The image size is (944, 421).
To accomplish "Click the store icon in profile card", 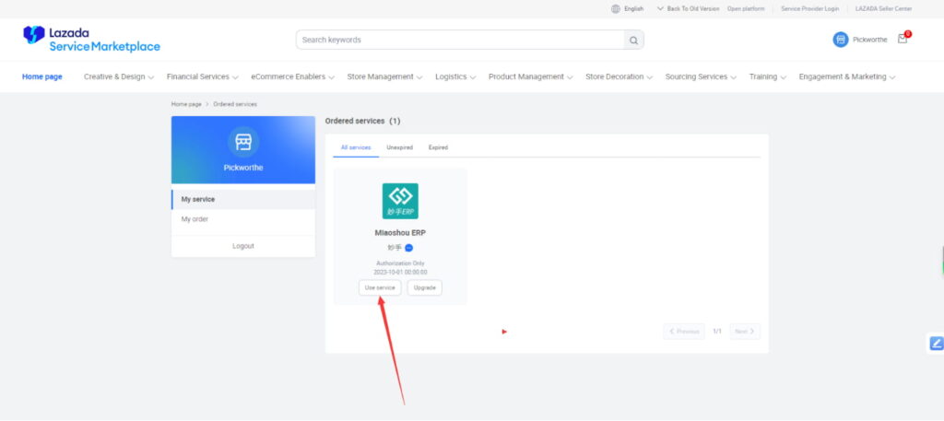I will pyautogui.click(x=243, y=142).
